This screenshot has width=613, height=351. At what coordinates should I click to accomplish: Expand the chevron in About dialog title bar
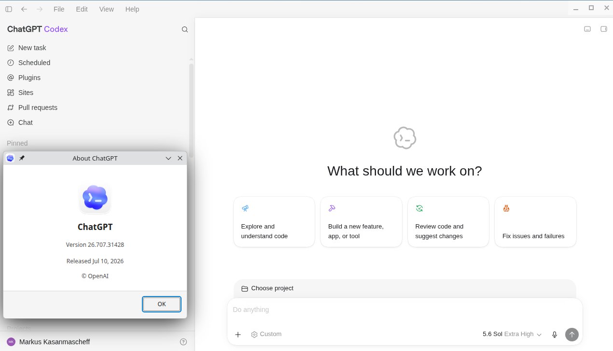pos(168,158)
